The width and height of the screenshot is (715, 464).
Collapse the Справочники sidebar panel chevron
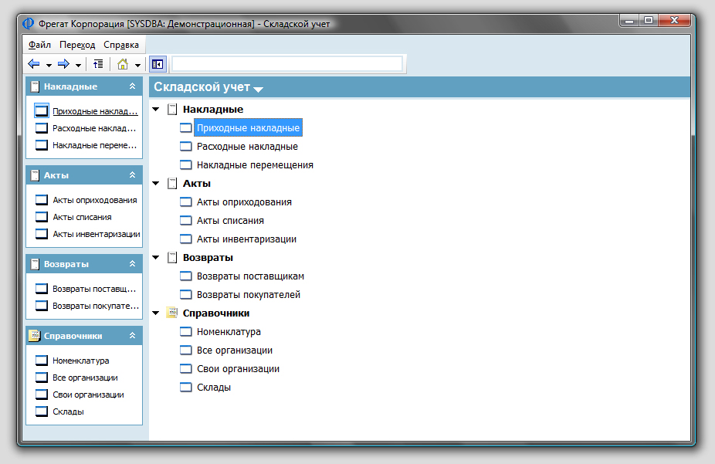coord(132,336)
